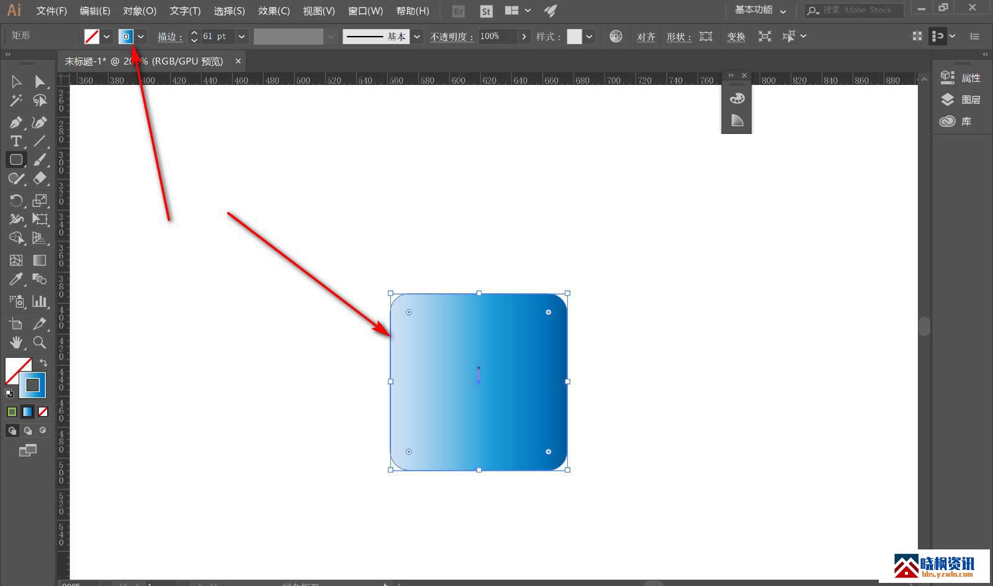This screenshot has height=586, width=993.
Task: Open the Recolor Artwork color wheel icon
Action: [616, 37]
